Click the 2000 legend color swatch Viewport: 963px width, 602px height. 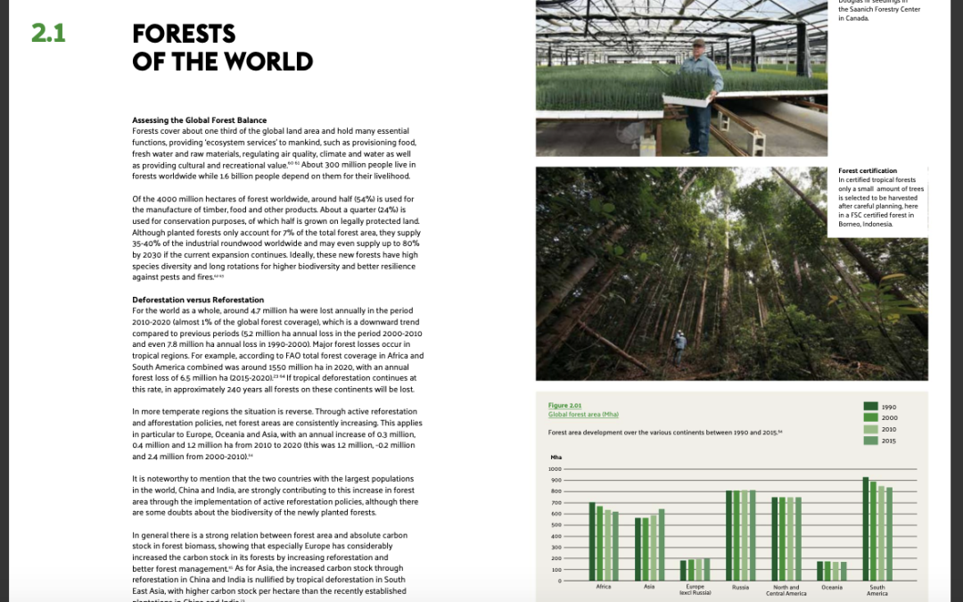870,417
